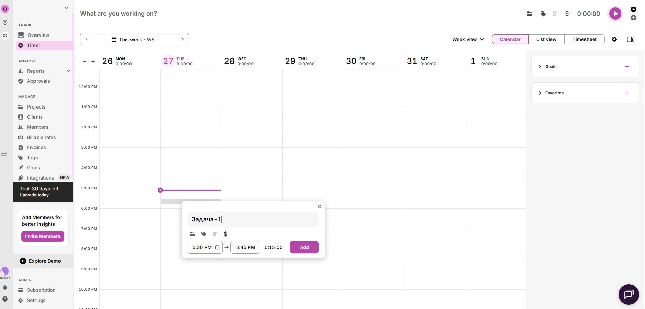Click the Invite Members button
This screenshot has height=309, width=645.
pyautogui.click(x=43, y=236)
